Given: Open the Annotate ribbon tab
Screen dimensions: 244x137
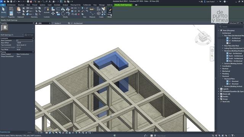Looking at the screenshot, I should click(x=57, y=5).
